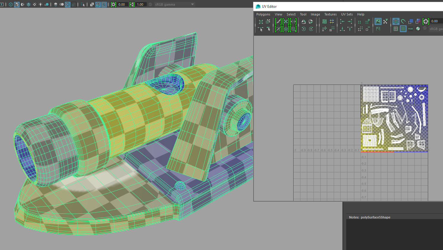The width and height of the screenshot is (443, 250).
Task: Select the Cut UV Edge tool
Action: click(x=278, y=21)
